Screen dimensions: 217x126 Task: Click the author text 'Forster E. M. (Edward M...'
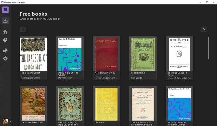pos(106,78)
